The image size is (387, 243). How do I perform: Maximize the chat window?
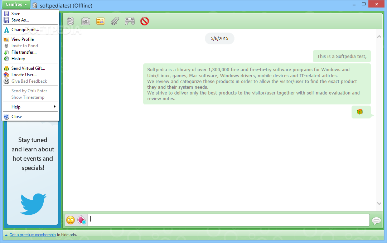pyautogui.click(x=364, y=4)
